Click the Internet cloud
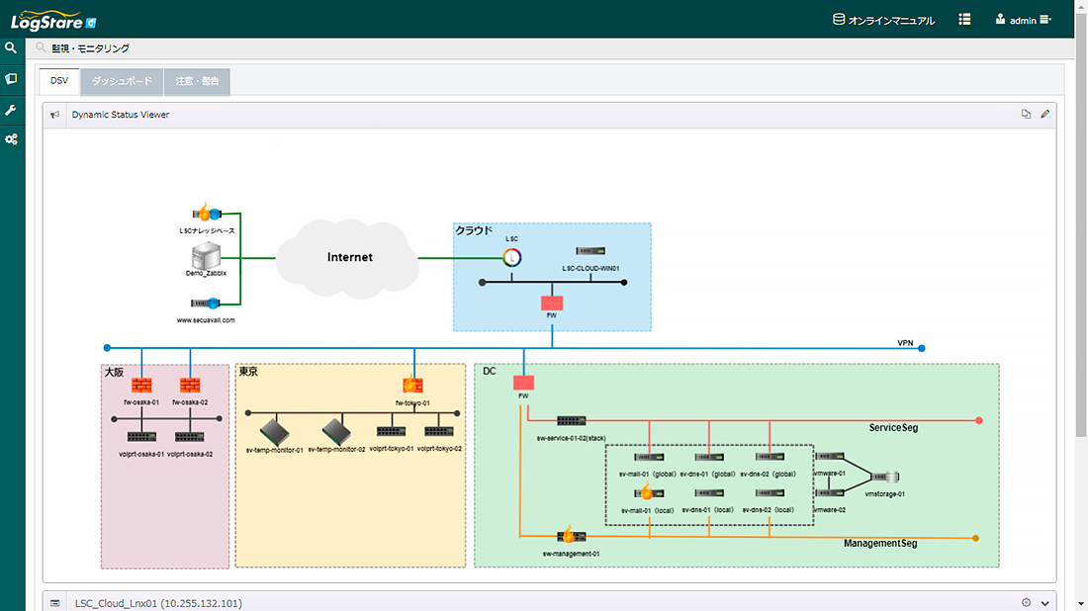The width and height of the screenshot is (1088, 611). point(348,258)
